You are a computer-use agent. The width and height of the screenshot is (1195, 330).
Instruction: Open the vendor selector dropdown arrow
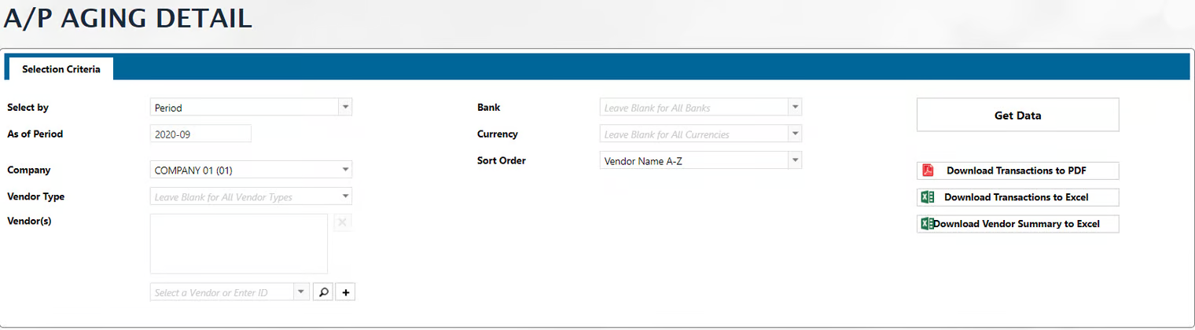pos(300,292)
